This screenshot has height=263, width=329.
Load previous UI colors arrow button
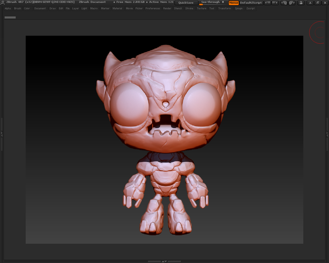tap(268, 3)
